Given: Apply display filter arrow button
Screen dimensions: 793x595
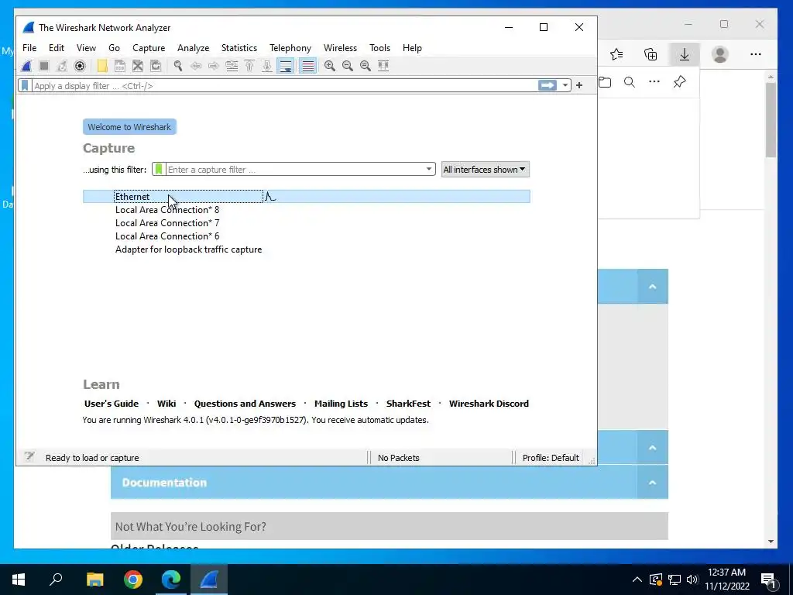Looking at the screenshot, I should (x=548, y=85).
